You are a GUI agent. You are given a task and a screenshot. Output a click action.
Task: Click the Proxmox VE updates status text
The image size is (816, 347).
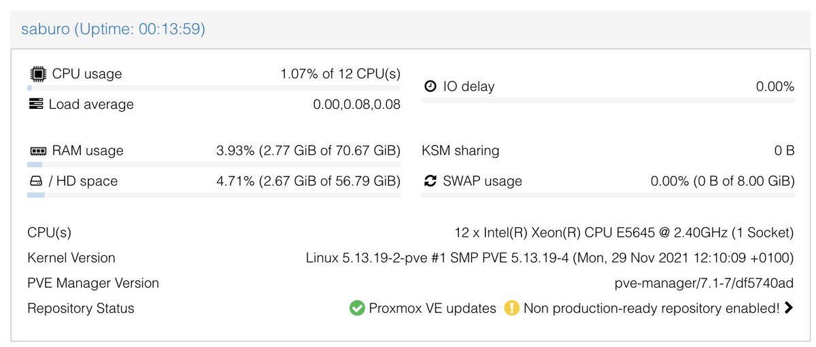tap(432, 308)
